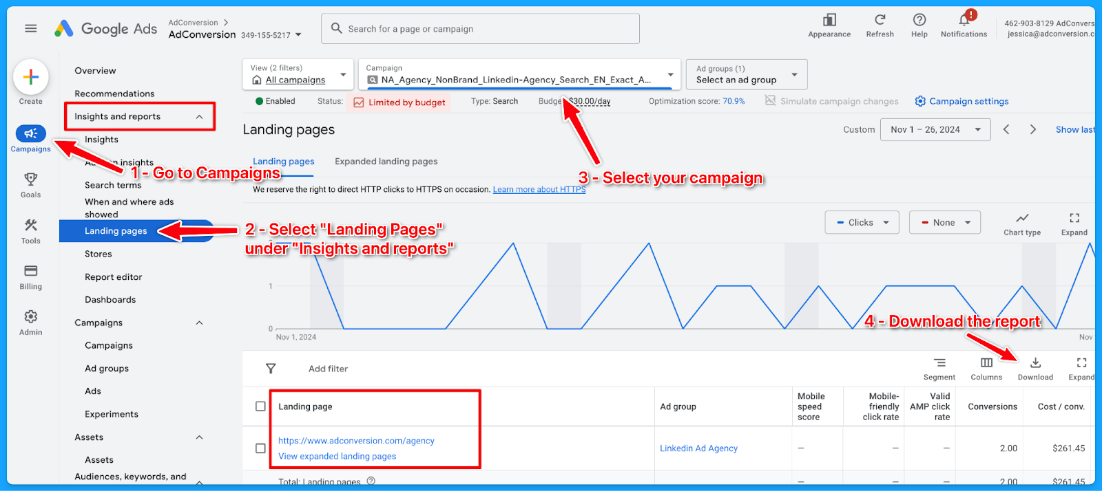
Task: Sort by the Conversions column header
Action: click(992, 406)
